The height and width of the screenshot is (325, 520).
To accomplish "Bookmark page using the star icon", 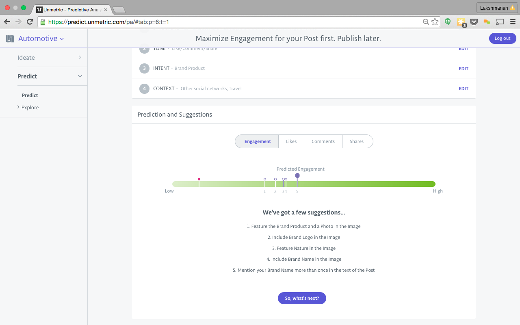I will (x=435, y=22).
